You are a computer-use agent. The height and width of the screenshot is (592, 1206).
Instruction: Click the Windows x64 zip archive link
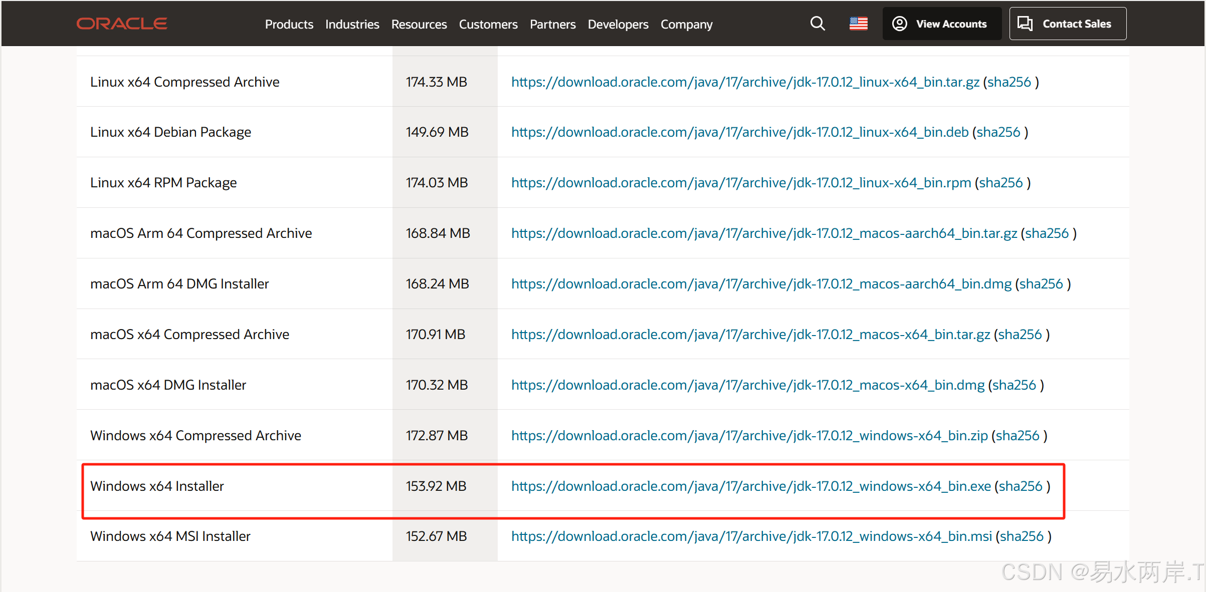click(749, 435)
